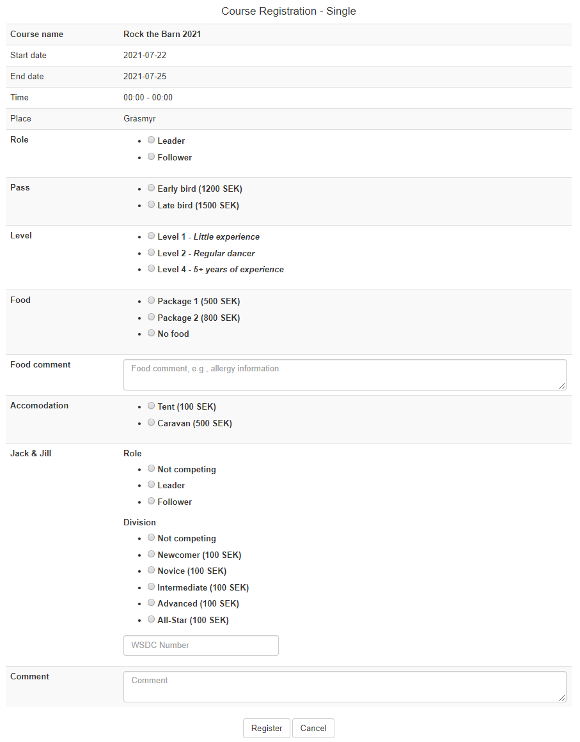The image size is (580, 742).
Task: Choose the No food option
Action: pyautogui.click(x=151, y=332)
